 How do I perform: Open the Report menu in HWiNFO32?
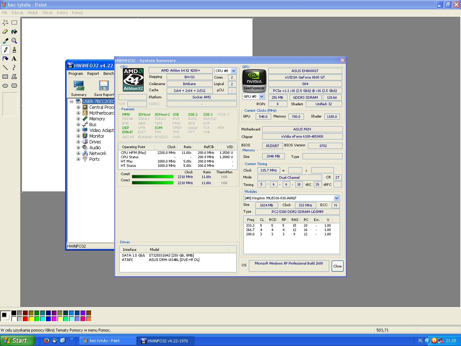click(93, 74)
